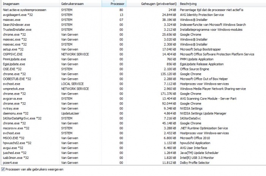Viewport: 266px width, 176px height.
Task: Select avgcsrva.exe process
Action: 134,98
